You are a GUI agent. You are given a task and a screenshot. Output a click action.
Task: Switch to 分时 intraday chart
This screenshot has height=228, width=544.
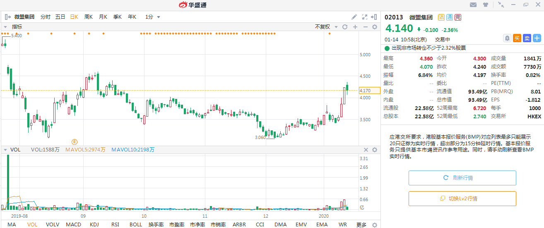[46, 17]
